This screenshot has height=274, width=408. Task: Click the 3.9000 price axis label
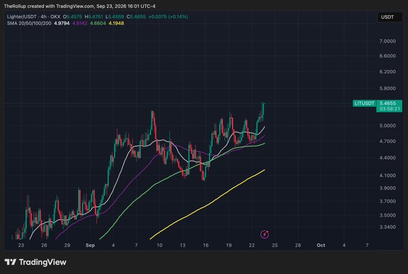388,188
